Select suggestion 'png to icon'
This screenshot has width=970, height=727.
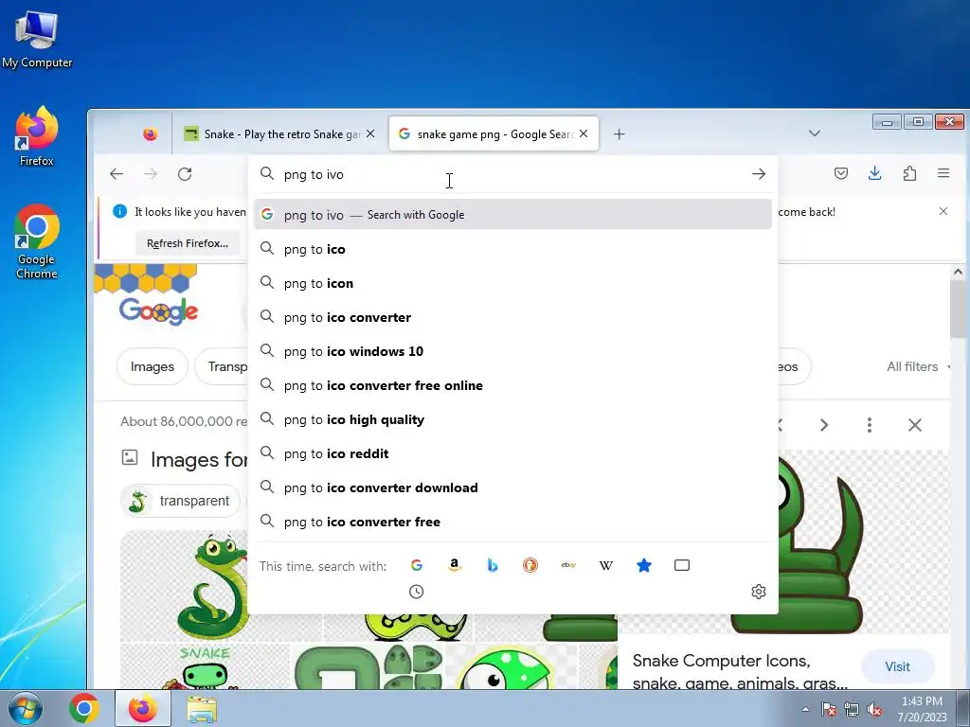pyautogui.click(x=512, y=283)
